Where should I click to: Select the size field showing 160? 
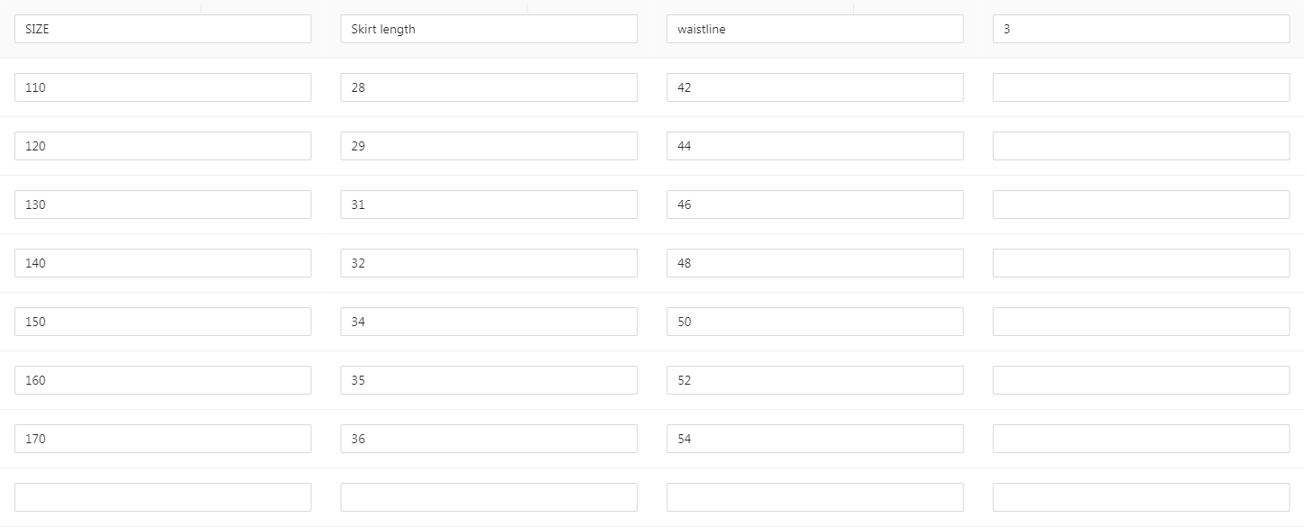(x=163, y=380)
